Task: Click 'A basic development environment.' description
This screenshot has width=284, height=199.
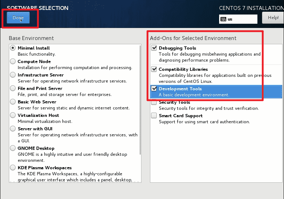Action: [x=194, y=95]
